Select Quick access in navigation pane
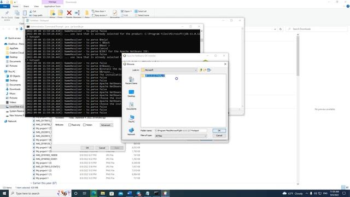350x197 pixels. click(x=14, y=38)
